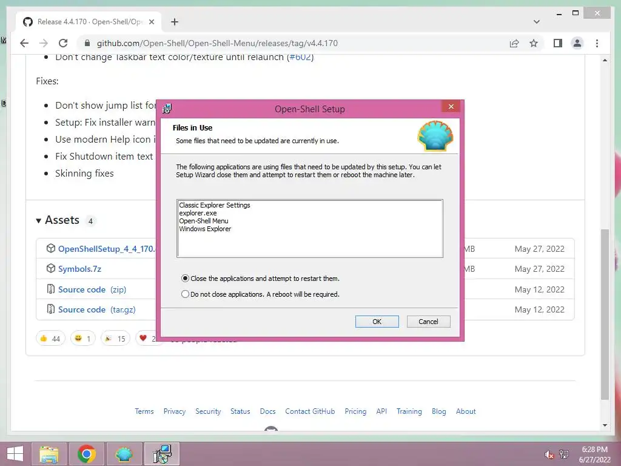Close the Open-Shell Setup dialog with X
This screenshot has height=466, width=621.
451,107
